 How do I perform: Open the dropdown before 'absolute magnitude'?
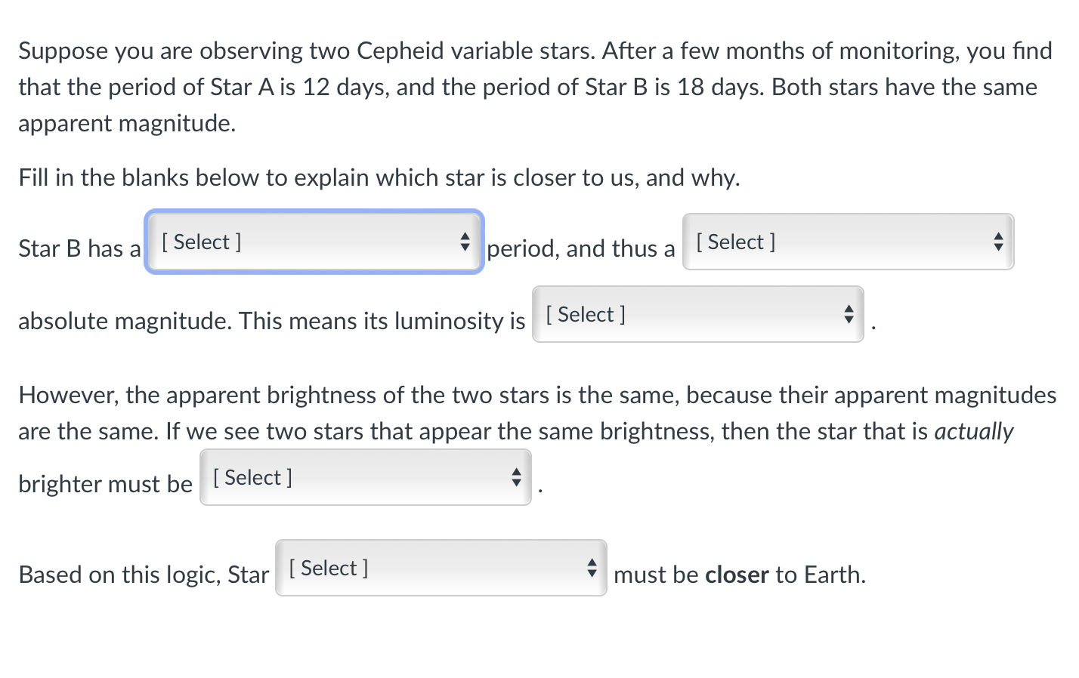click(x=848, y=242)
